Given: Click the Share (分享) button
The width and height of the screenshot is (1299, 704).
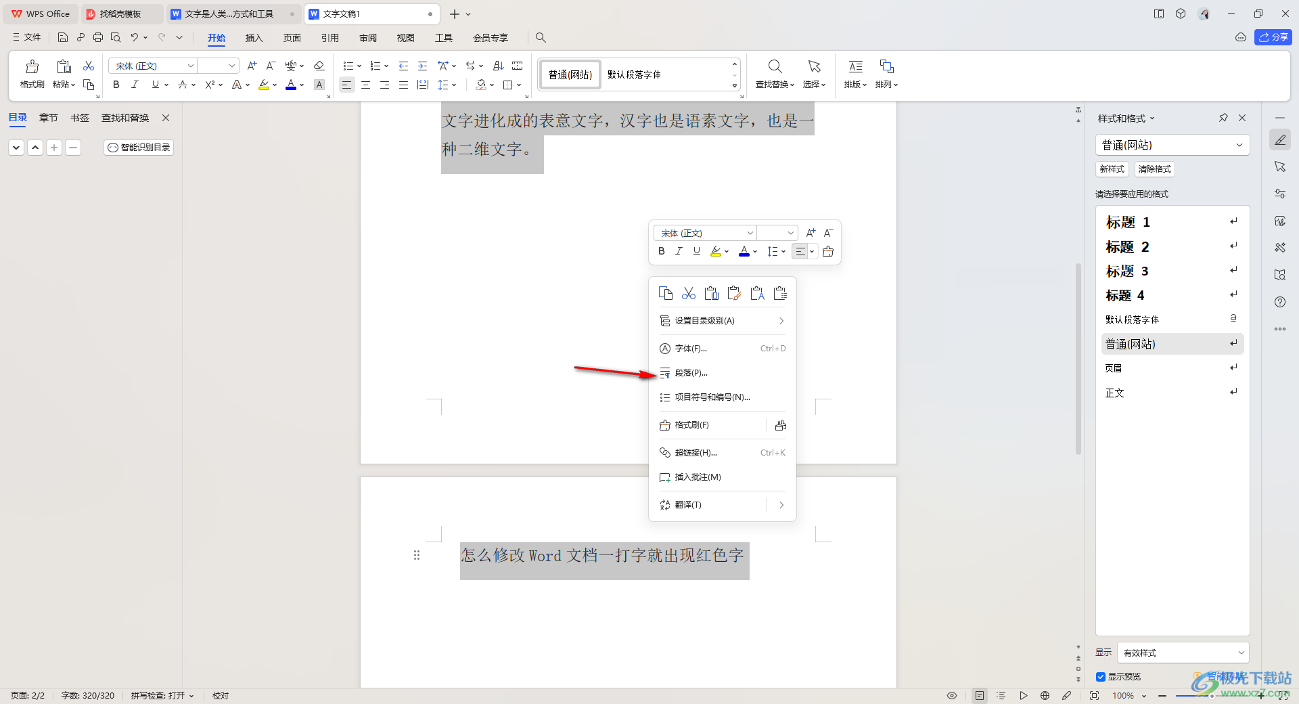Looking at the screenshot, I should coord(1273,37).
